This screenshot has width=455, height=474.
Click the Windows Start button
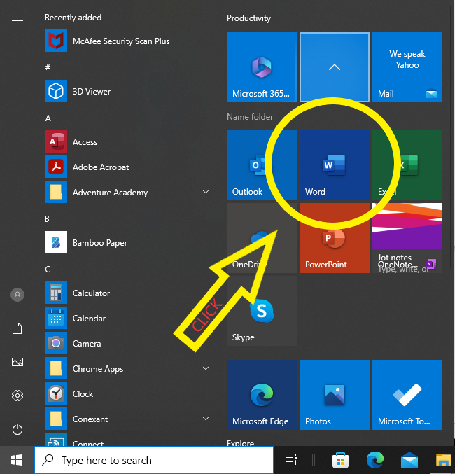(17, 460)
